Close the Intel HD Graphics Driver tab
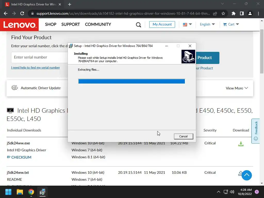264x198 pixels. point(60,4)
